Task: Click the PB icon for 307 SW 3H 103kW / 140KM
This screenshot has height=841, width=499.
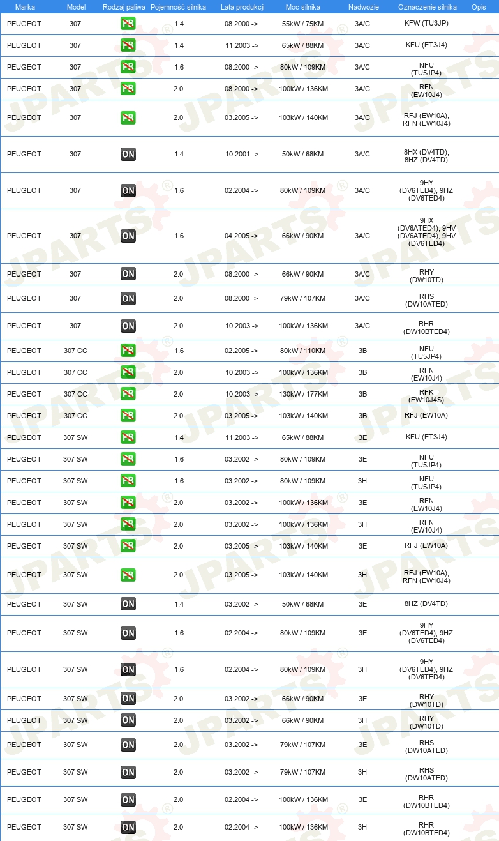Action: tap(128, 575)
